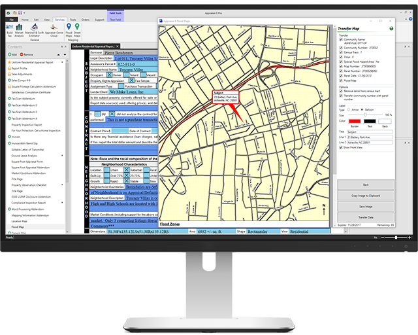This screenshot has width=418, height=335.
Task: Open the Marshall & Swift Estimator
Action: 34,31
